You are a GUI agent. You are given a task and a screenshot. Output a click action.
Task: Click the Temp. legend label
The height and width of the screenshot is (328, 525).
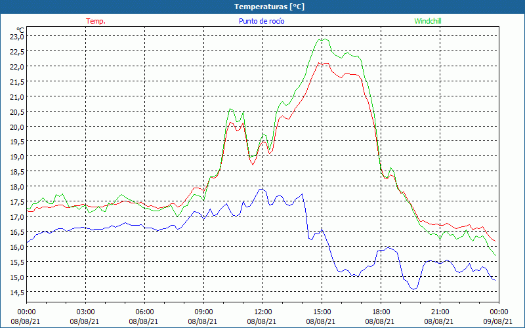[x=96, y=21]
